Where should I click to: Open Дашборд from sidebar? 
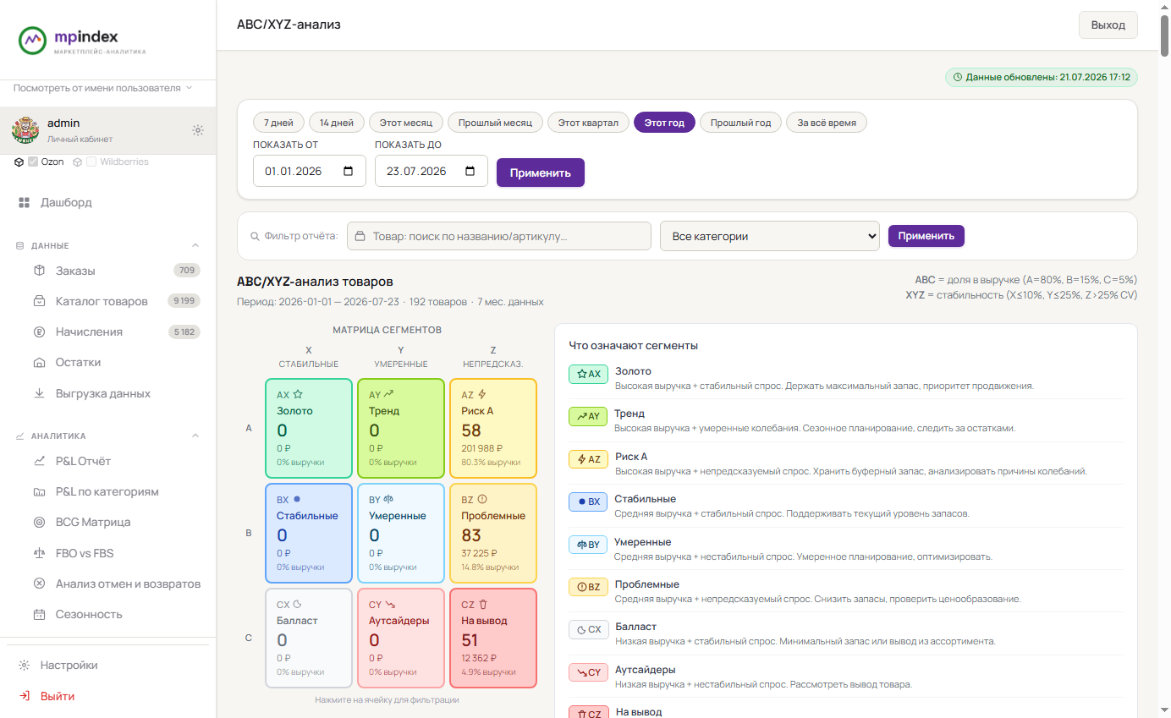pos(108,203)
